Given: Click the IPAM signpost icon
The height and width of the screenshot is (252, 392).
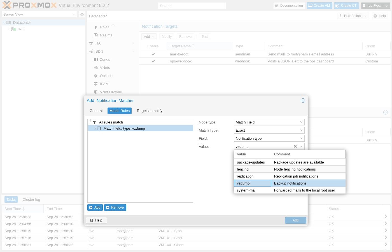Looking at the screenshot, I should [96, 84].
